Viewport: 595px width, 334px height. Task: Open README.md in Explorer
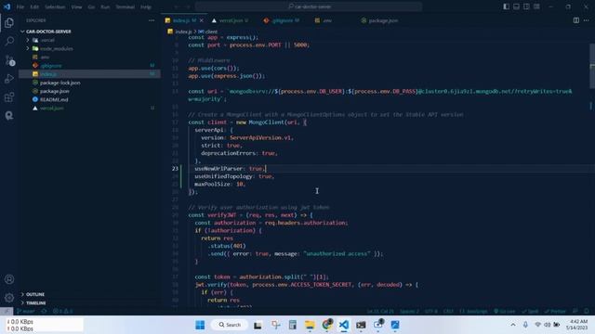click(x=89, y=99)
